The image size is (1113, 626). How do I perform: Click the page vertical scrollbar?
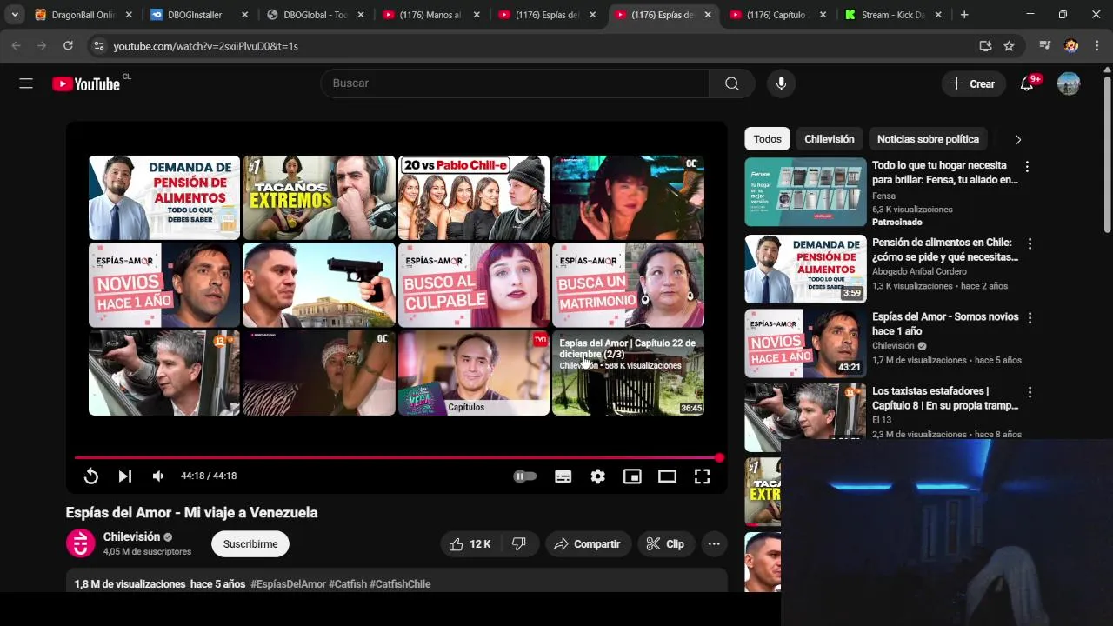coord(1107,156)
